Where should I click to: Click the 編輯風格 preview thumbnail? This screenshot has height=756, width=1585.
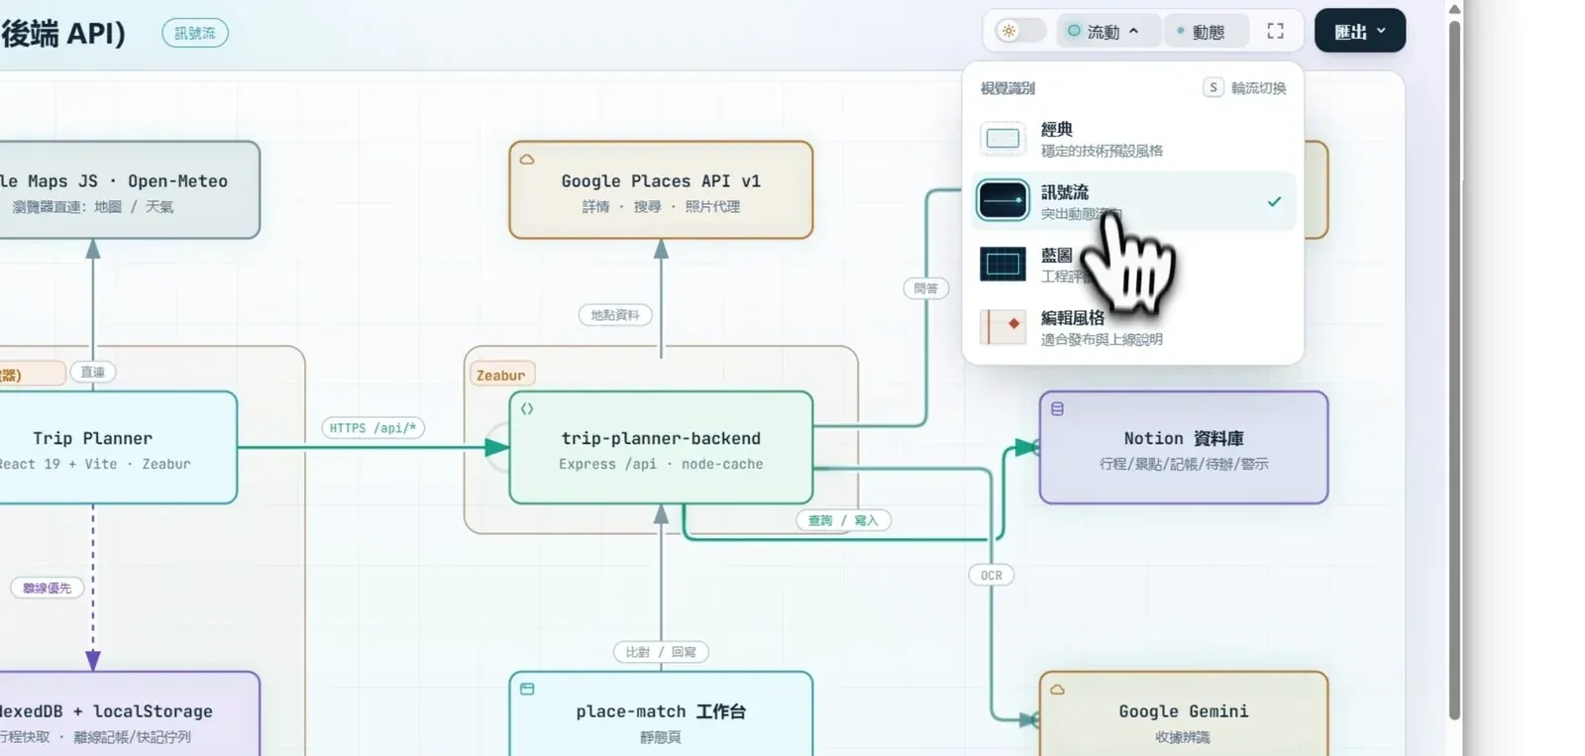pyautogui.click(x=1003, y=327)
